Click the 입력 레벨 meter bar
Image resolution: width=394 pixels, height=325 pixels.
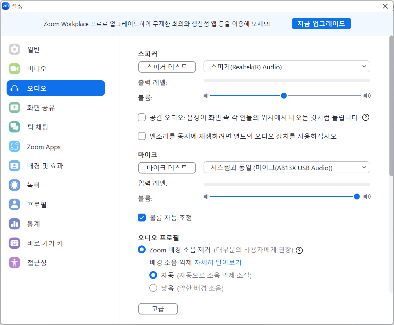(287, 185)
